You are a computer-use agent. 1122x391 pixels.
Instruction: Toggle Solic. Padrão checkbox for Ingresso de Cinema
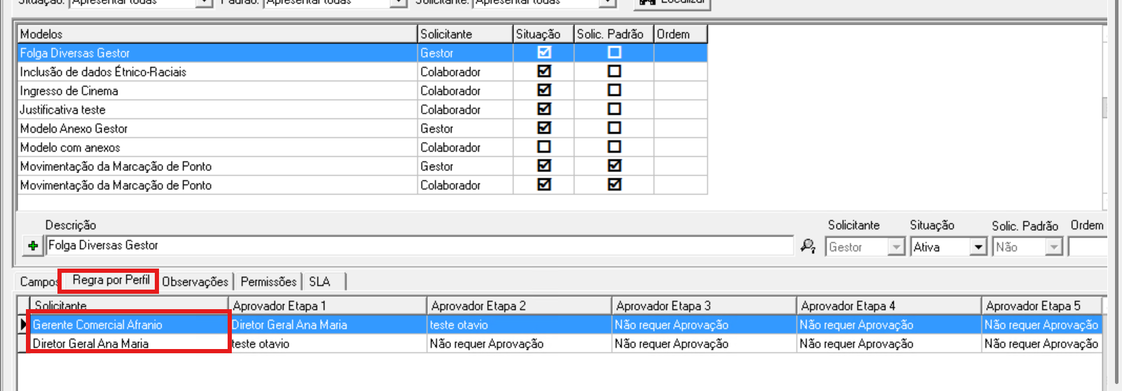pyautogui.click(x=614, y=90)
